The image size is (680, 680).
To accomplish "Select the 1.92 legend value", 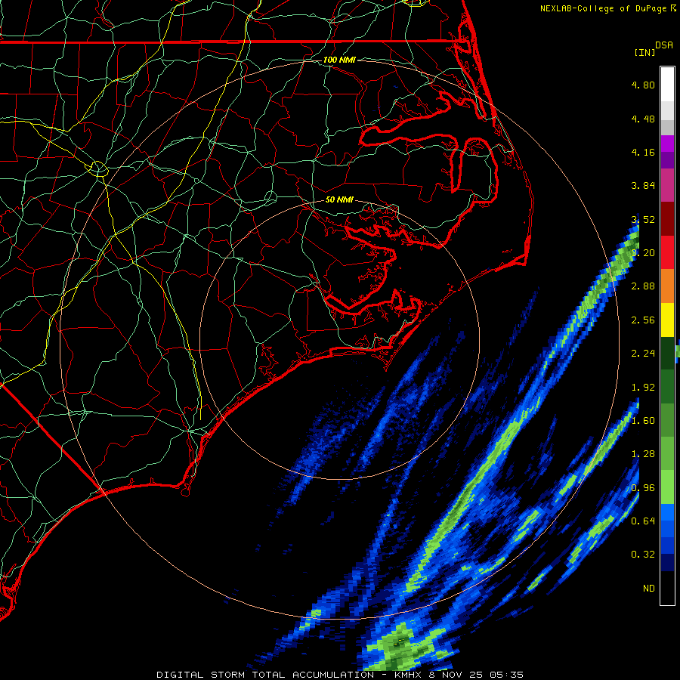I will (643, 388).
